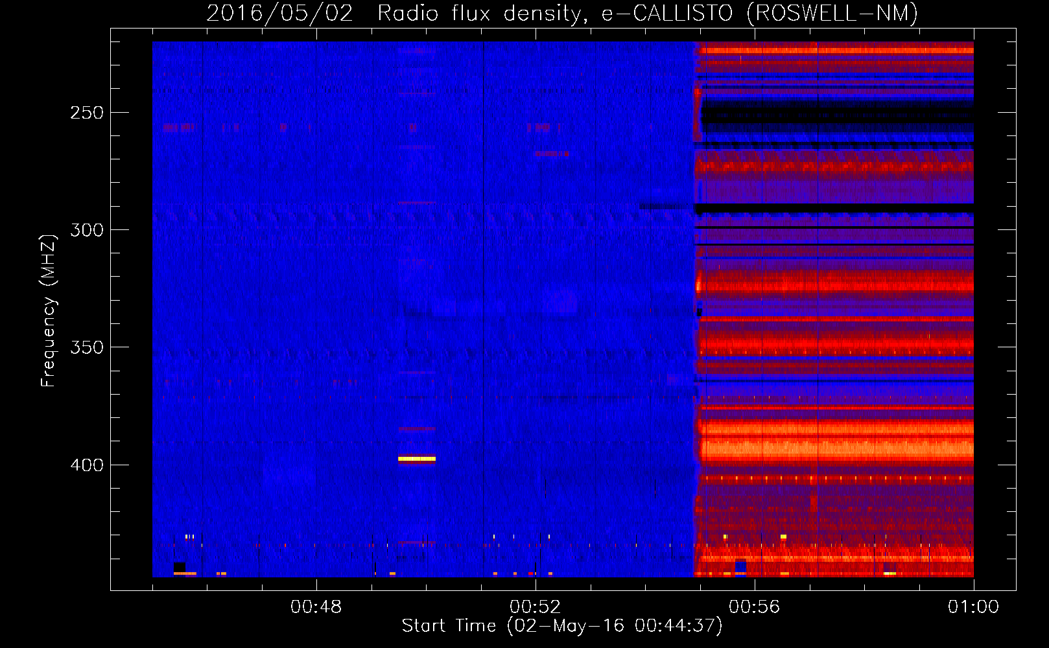Click the plot title mentioning e-CALLISTO
Image resolution: width=1049 pixels, height=648 pixels.
[x=562, y=13]
